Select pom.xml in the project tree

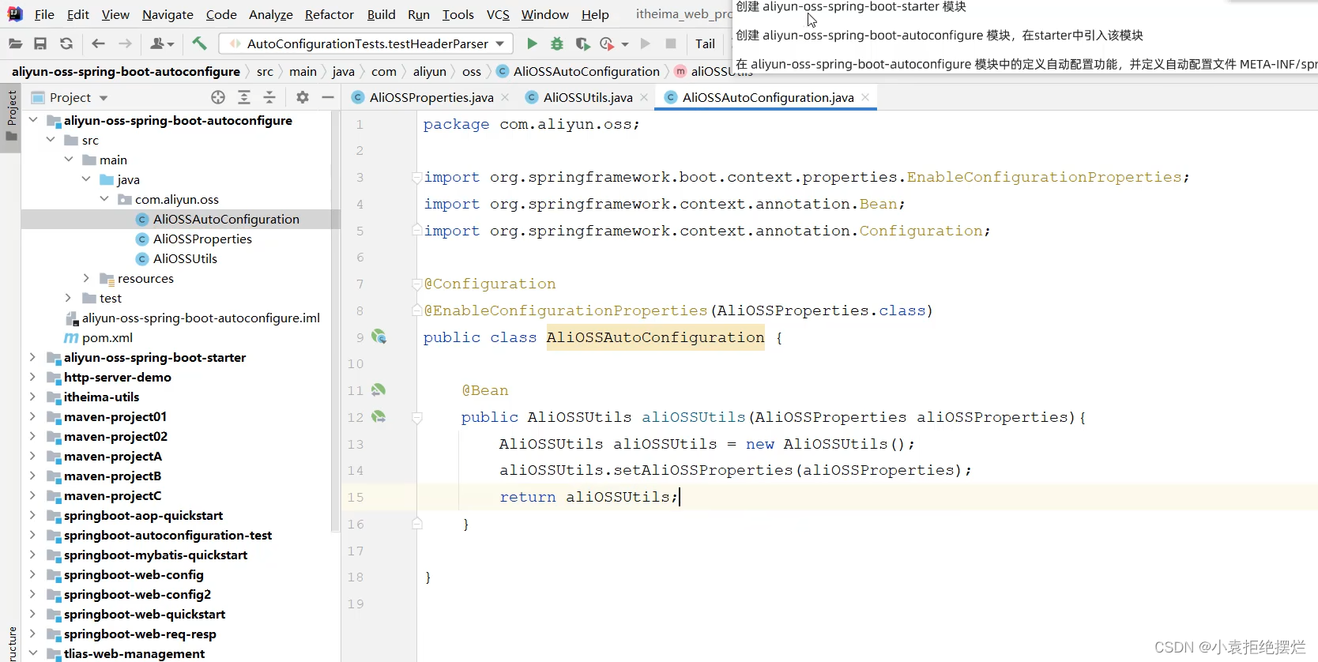pos(107,337)
